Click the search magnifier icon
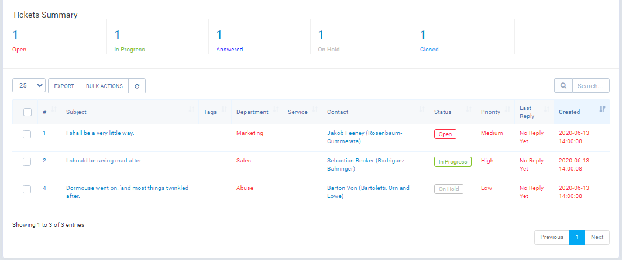This screenshot has width=622, height=260. pyautogui.click(x=563, y=86)
